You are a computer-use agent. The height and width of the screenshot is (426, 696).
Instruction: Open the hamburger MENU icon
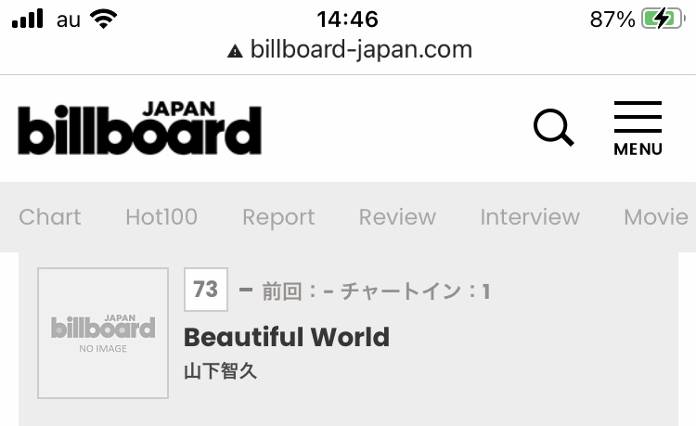point(638,128)
